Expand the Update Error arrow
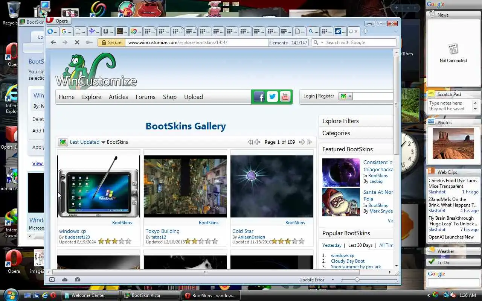 pyautogui.click(x=333, y=280)
